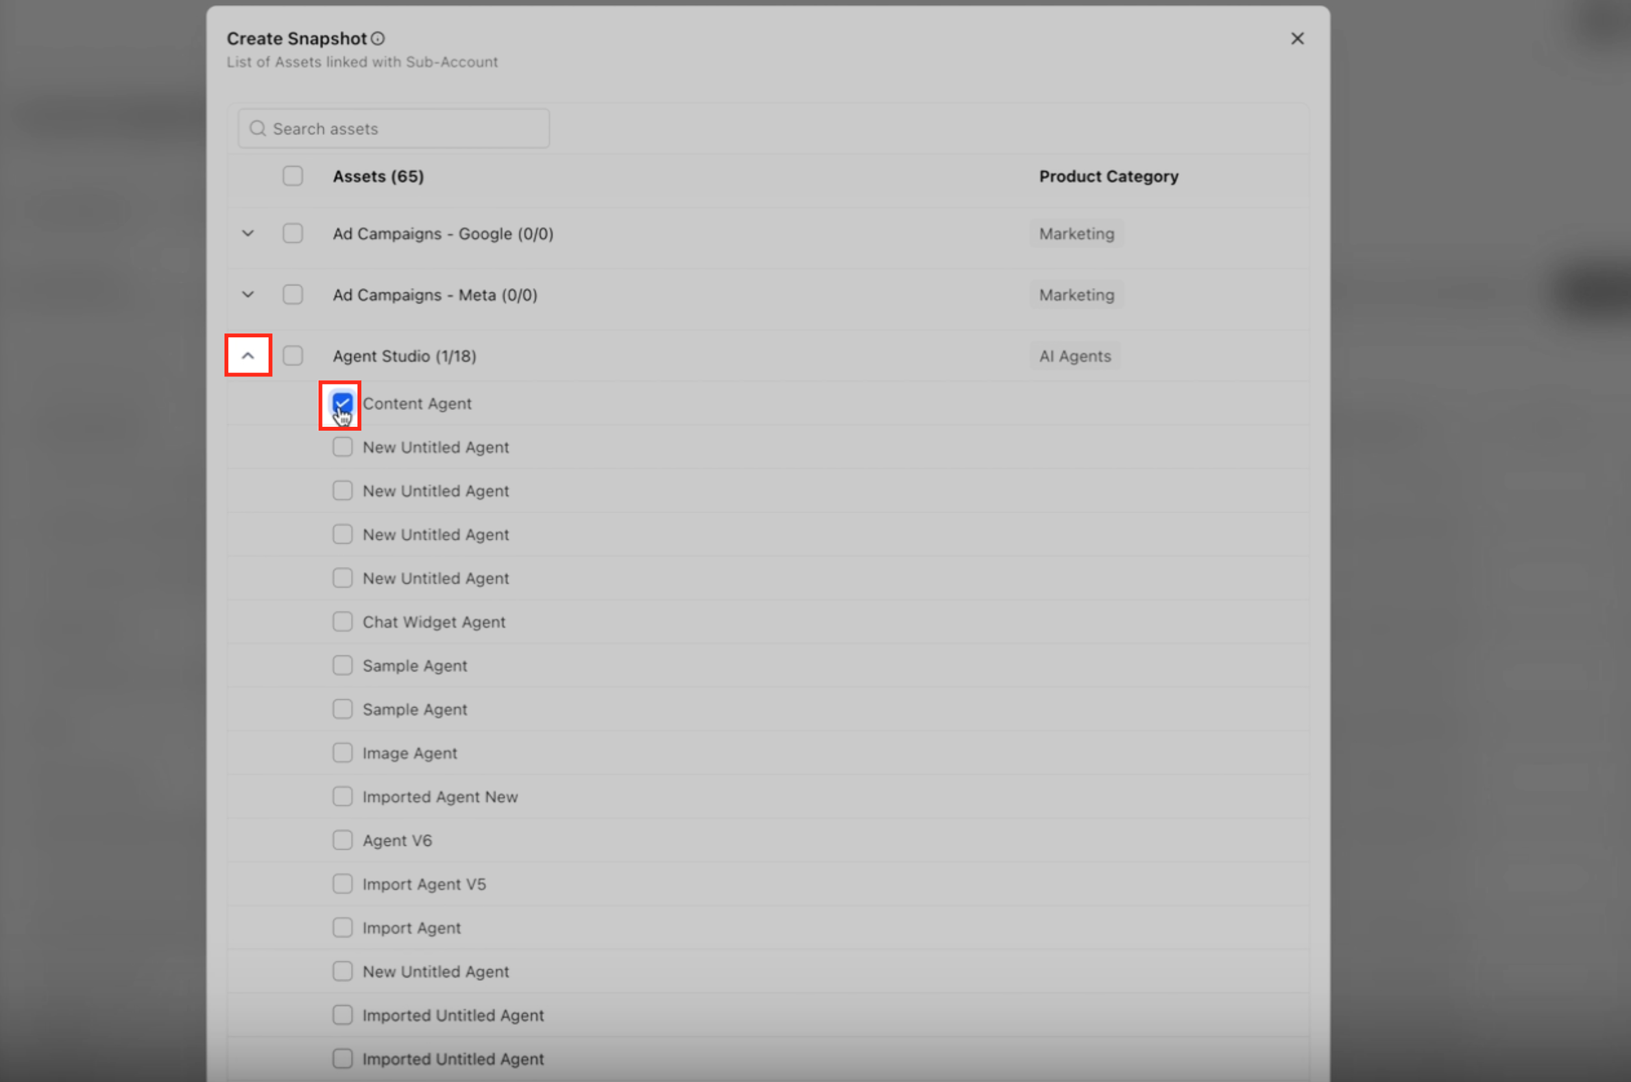The height and width of the screenshot is (1082, 1631).
Task: Check the Ad Campaigns - Meta checkbox
Action: click(x=293, y=295)
